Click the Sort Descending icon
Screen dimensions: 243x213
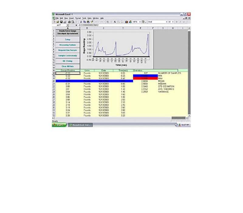122,22
